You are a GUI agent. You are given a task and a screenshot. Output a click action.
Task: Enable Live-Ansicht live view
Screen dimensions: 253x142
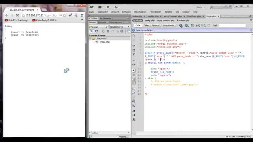tap(168, 25)
